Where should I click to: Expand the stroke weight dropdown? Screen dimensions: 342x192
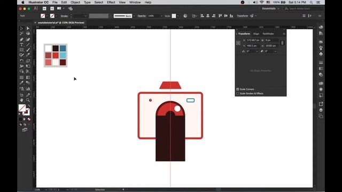(x=85, y=16)
